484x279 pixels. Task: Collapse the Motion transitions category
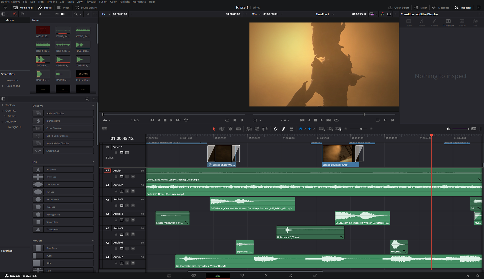click(93, 240)
